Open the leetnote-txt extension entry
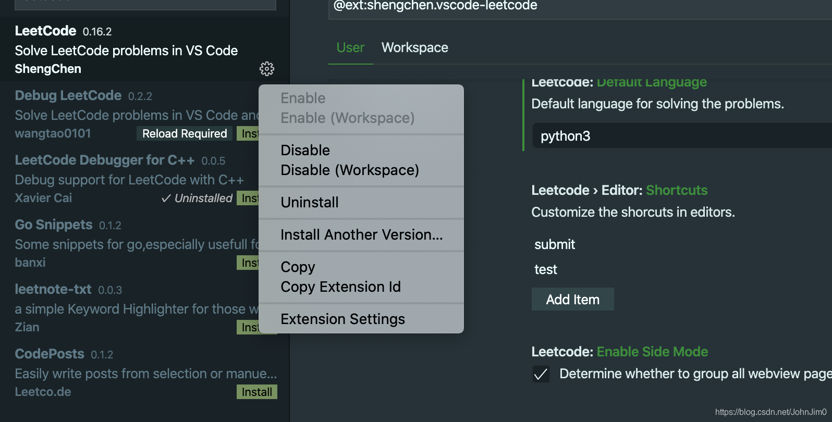This screenshot has height=422, width=832. (x=129, y=307)
